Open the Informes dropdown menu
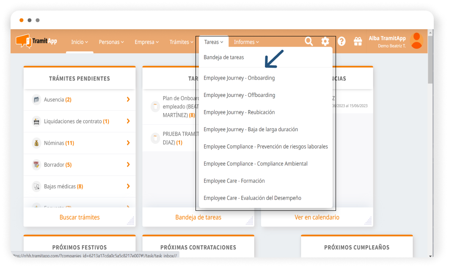Viewport: 449px width, 268px height. tap(246, 42)
